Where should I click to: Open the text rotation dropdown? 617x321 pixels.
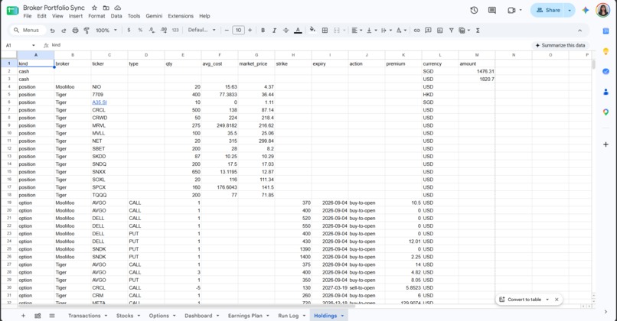coord(401,31)
